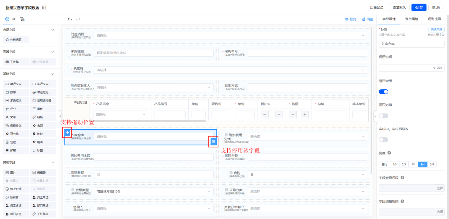Open the 协同人 dropdown
The height and width of the screenshot is (219, 449).
(x=154, y=208)
